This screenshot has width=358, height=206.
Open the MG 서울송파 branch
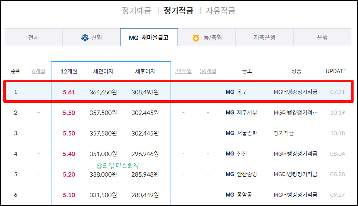241,133
